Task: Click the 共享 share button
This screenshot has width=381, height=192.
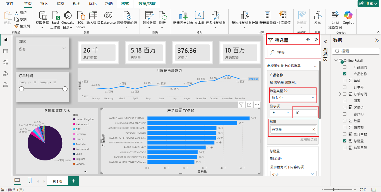Action: point(368,4)
